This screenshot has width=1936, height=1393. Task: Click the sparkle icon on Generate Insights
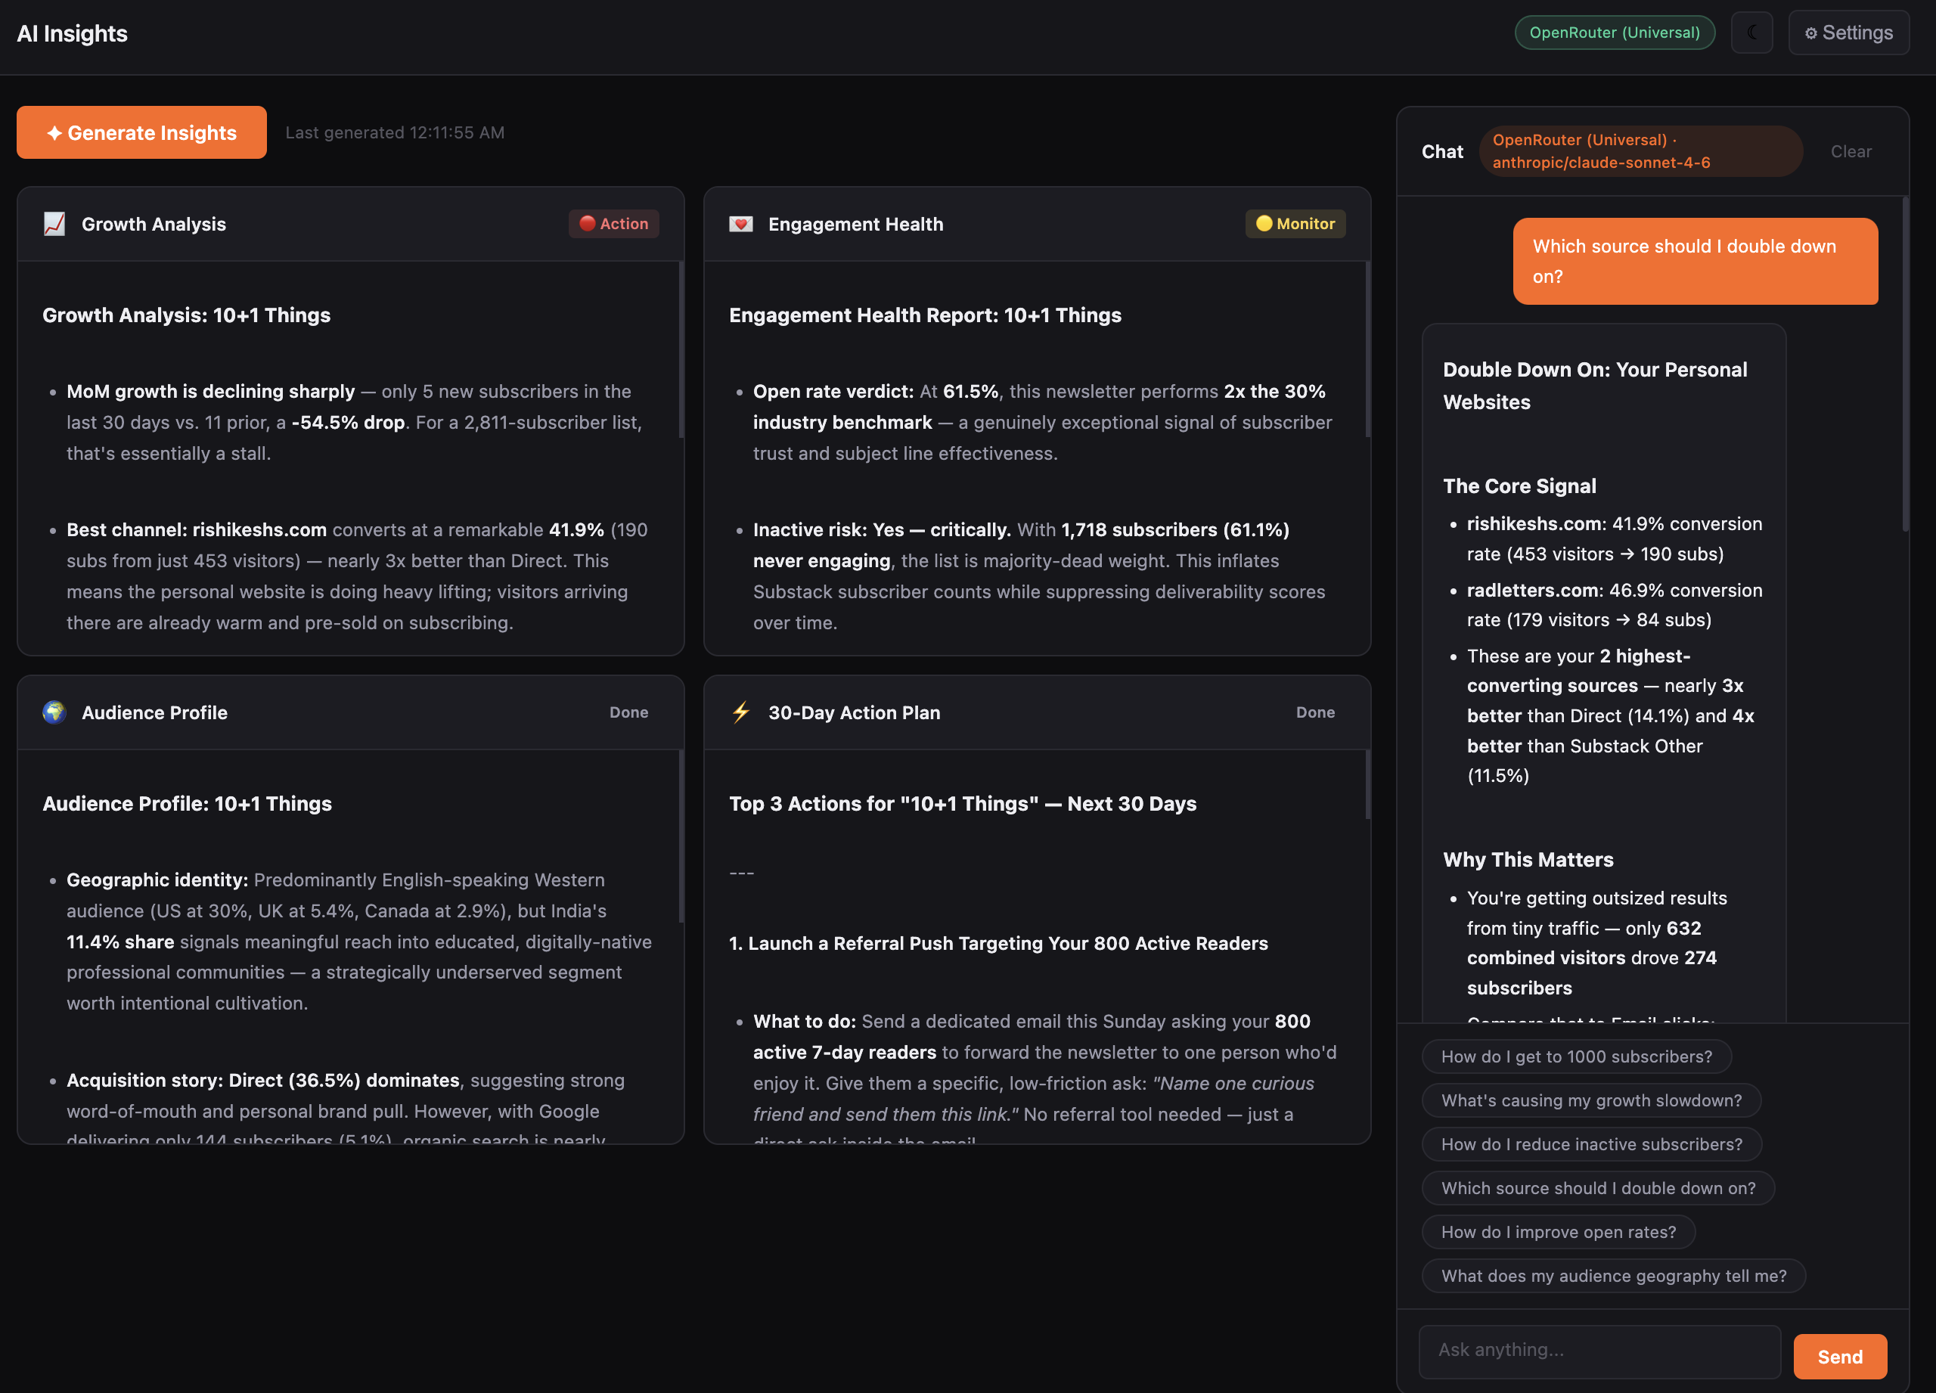point(54,132)
